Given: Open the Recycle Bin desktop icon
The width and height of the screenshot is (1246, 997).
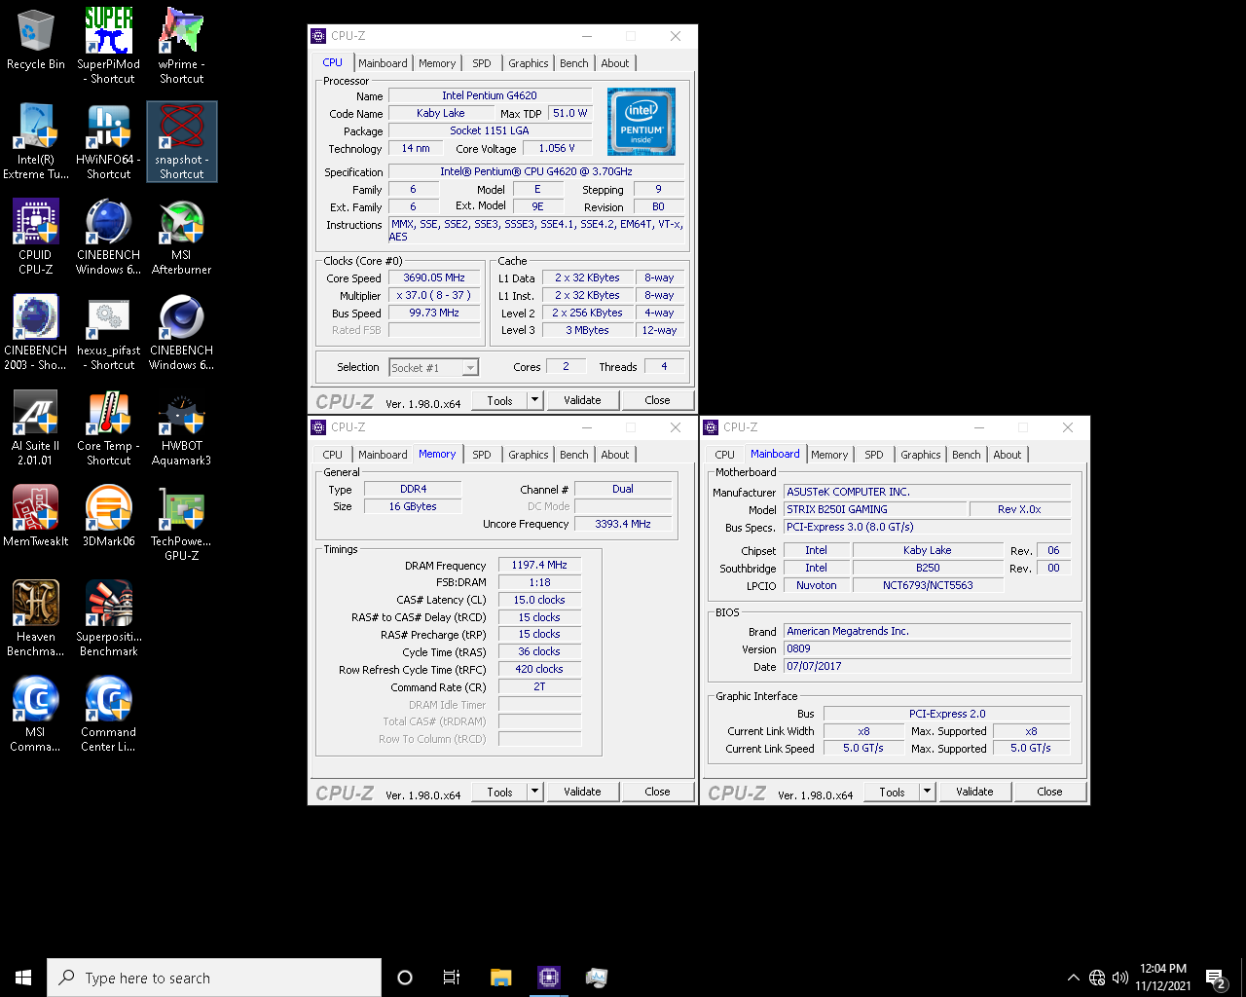Looking at the screenshot, I should 36,41.
